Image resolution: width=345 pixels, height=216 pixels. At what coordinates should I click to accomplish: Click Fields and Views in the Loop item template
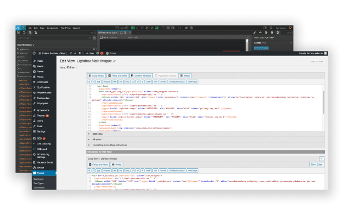coord(98,164)
